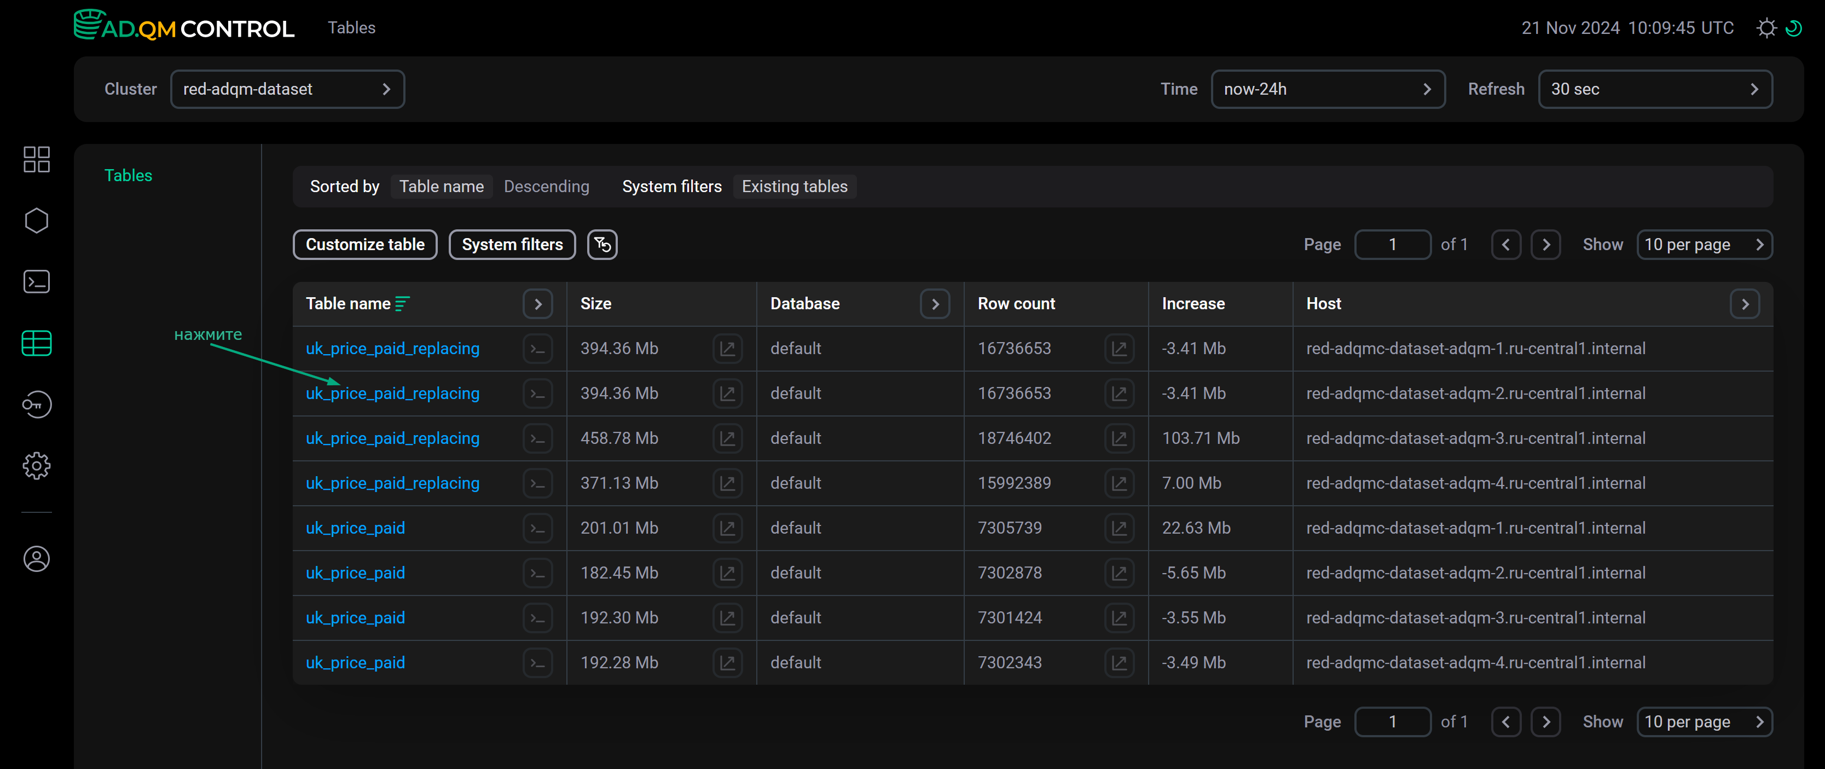Click the Existing tables filter tag
Viewport: 1825px width, 769px height.
click(x=794, y=187)
